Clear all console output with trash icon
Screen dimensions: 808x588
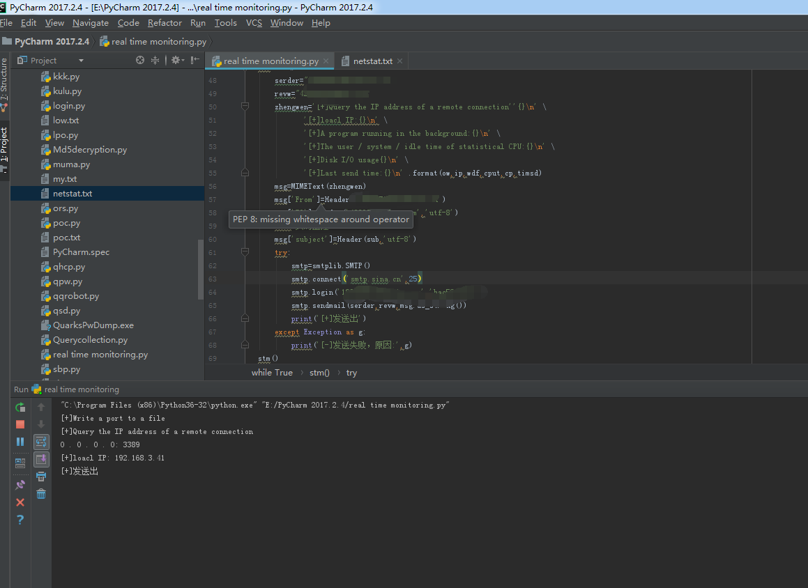(41, 494)
